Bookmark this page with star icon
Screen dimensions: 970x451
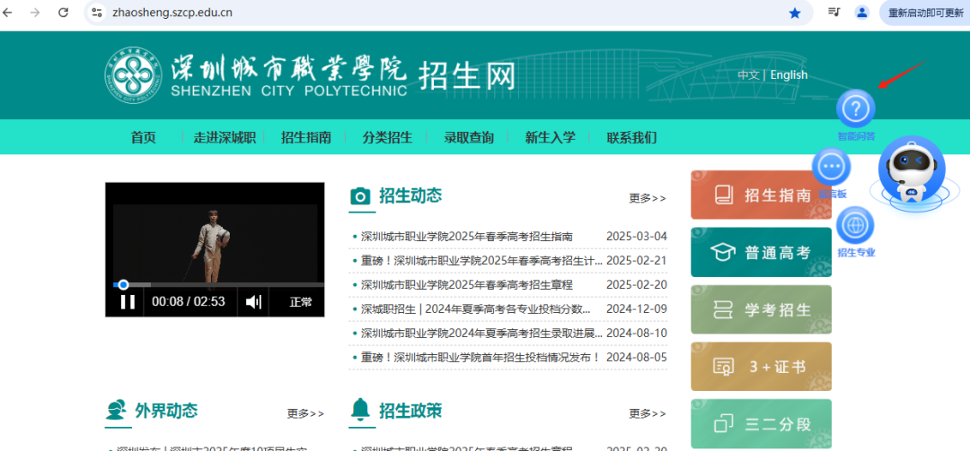(794, 13)
